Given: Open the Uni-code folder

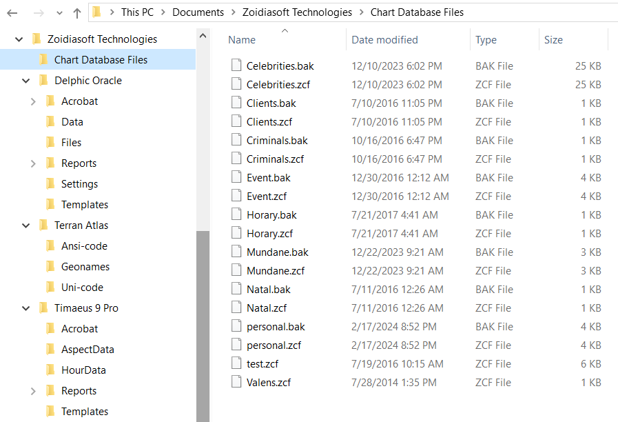Looking at the screenshot, I should (83, 287).
